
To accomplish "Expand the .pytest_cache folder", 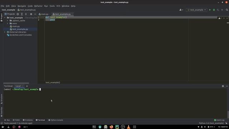I will 8,21.
